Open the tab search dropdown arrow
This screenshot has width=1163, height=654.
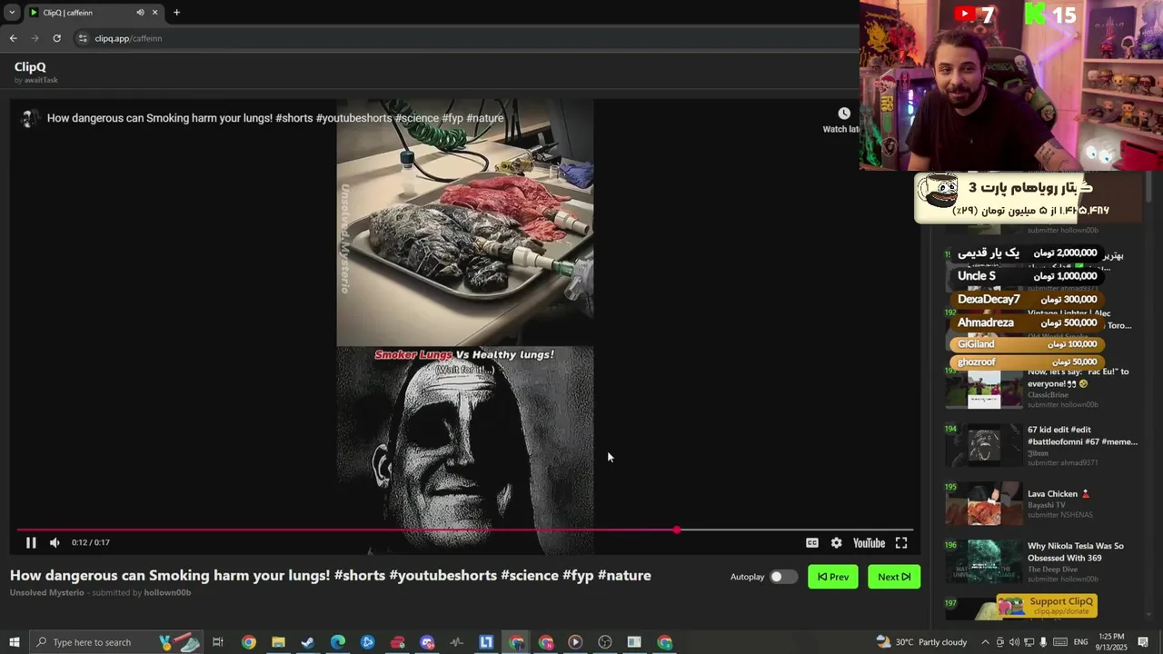pyautogui.click(x=11, y=13)
